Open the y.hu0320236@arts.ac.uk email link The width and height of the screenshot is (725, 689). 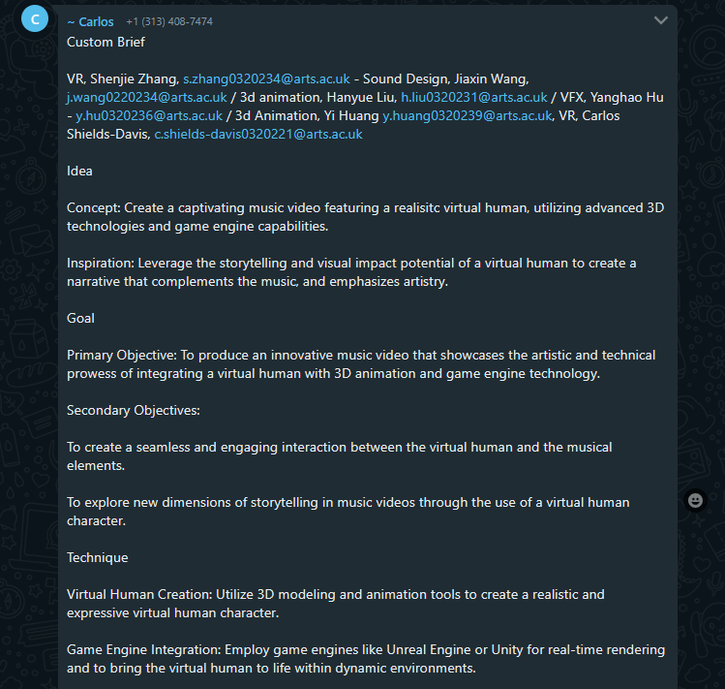pyautogui.click(x=149, y=115)
